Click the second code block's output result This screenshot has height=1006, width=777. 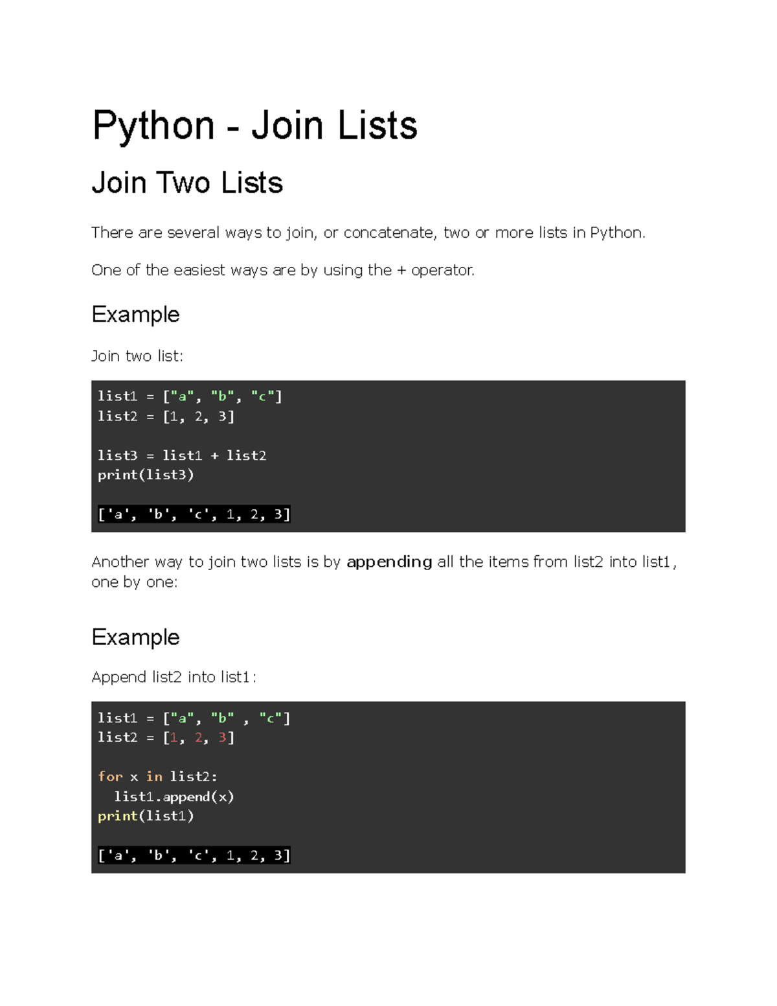194,856
